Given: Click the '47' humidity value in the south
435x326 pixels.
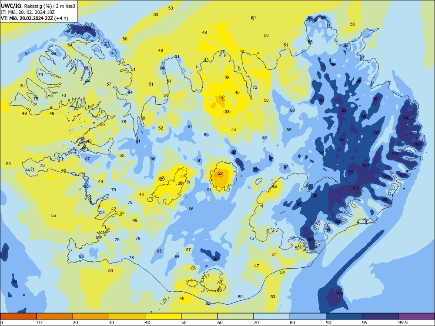Looking at the screenshot, I should click(257, 266).
